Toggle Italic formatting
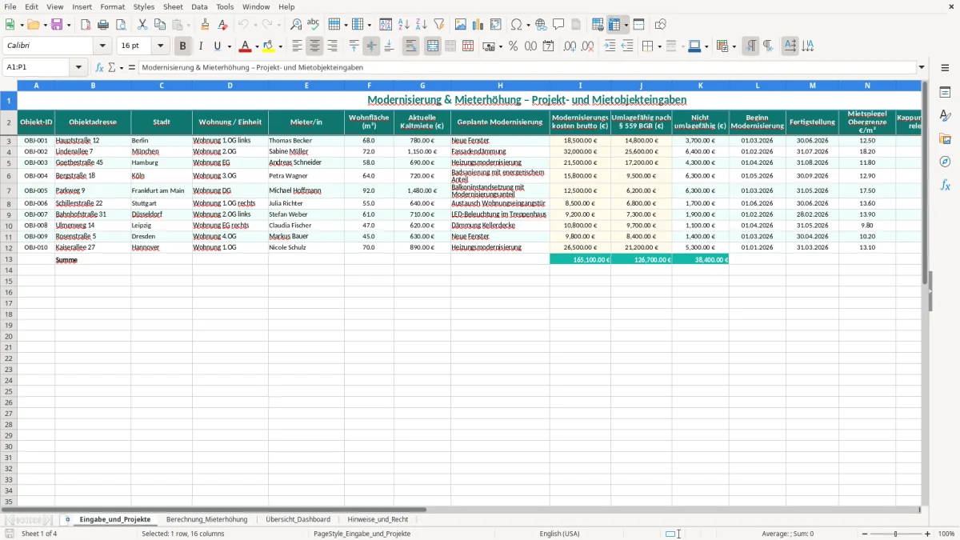This screenshot has height=540, width=960. click(201, 46)
